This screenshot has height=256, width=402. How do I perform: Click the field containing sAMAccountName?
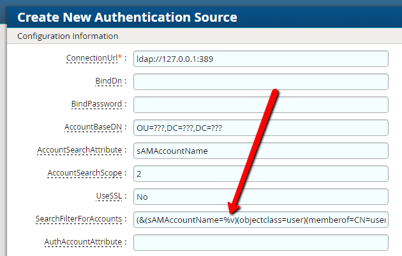260,151
